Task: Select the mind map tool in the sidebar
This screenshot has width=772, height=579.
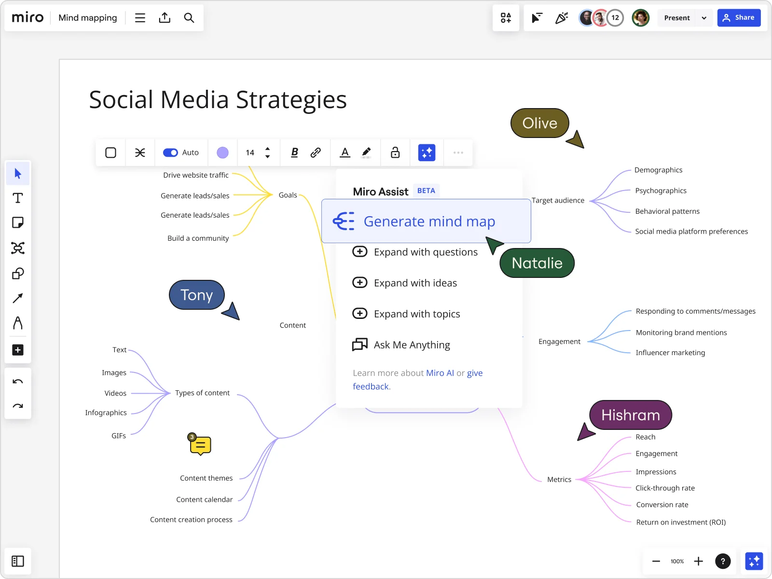Action: pyautogui.click(x=18, y=248)
